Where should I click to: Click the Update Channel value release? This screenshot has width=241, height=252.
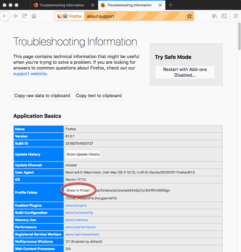[71, 165]
